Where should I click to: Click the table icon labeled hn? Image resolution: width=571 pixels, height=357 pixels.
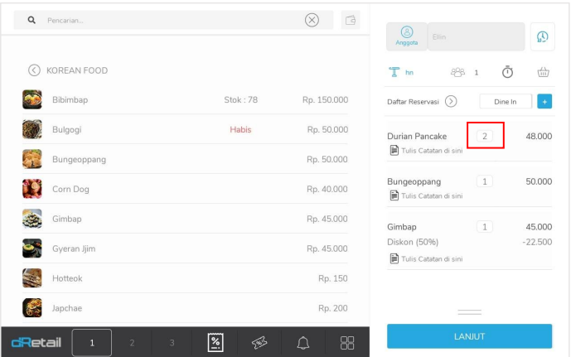click(x=394, y=73)
